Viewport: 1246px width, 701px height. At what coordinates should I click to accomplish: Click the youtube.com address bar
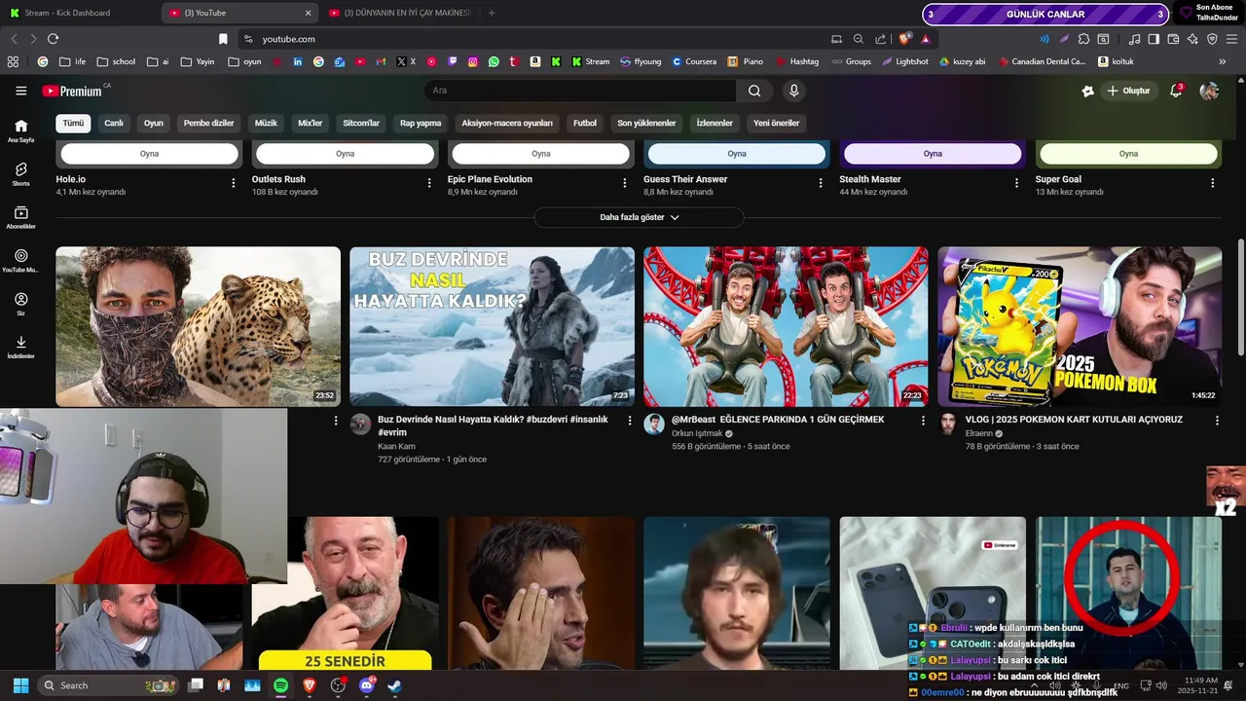pyautogui.click(x=535, y=39)
